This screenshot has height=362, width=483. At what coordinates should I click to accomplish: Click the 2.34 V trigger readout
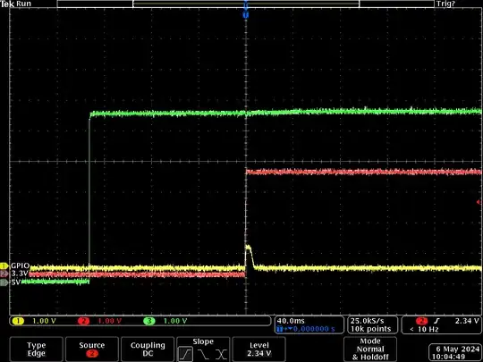coord(467,321)
